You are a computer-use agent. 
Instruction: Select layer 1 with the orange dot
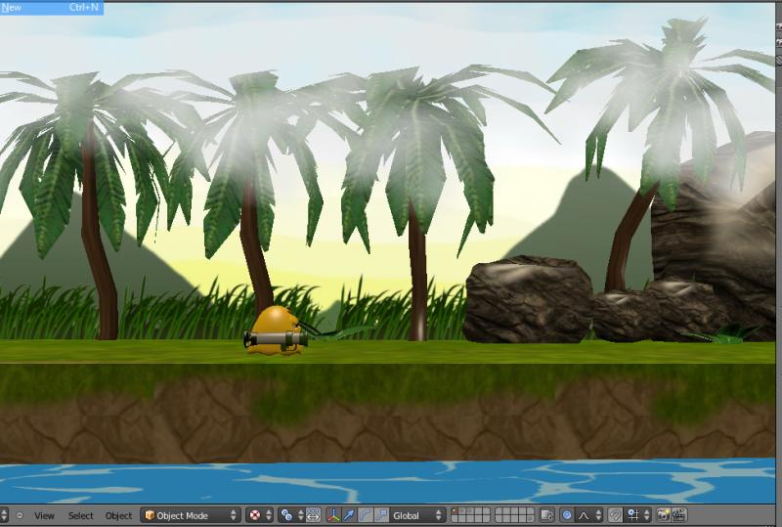pos(455,511)
